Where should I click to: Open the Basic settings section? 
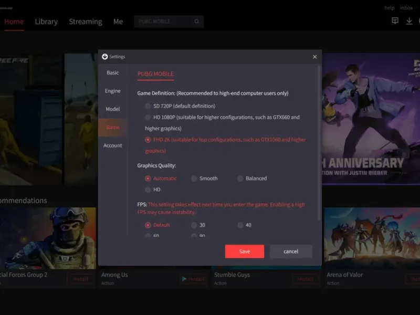tap(113, 73)
